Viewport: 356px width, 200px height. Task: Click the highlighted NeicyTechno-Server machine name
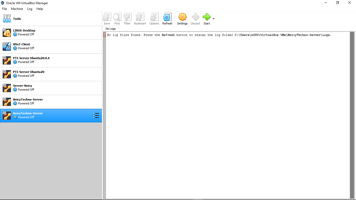(28, 113)
